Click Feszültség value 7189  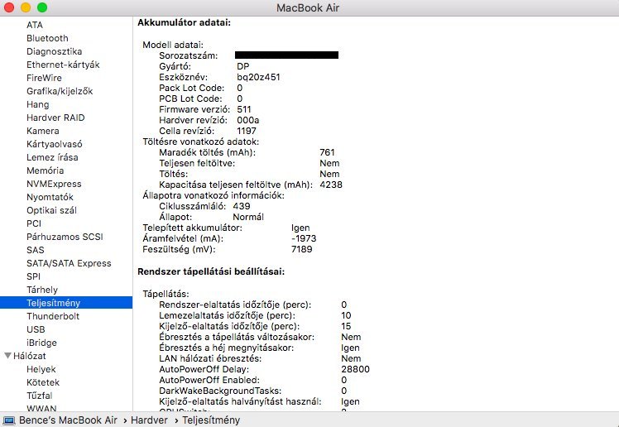click(301, 249)
